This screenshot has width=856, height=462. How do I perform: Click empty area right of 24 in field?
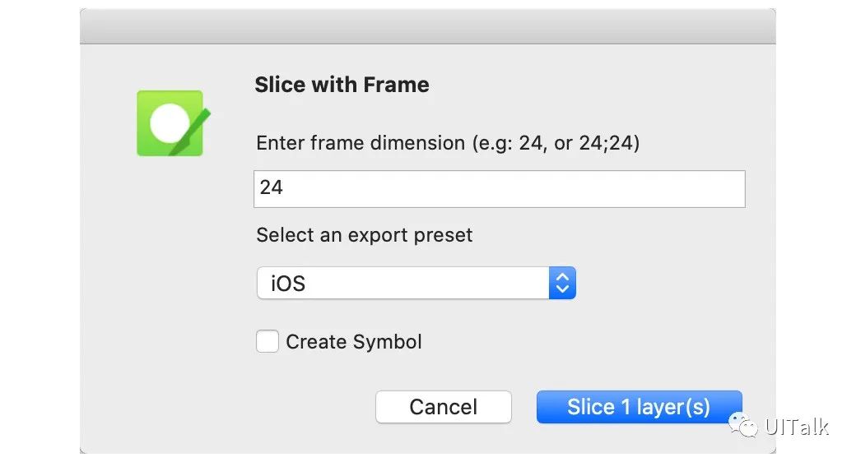(513, 189)
